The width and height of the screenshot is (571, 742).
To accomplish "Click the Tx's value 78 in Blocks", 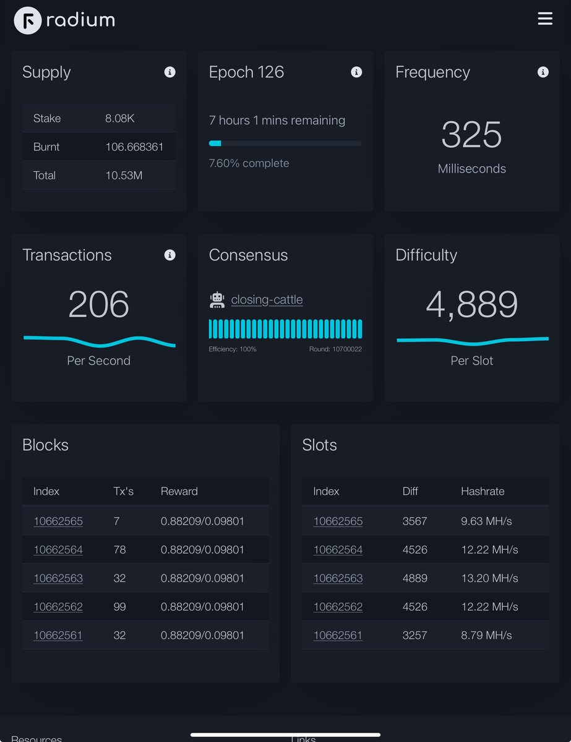I will point(120,550).
